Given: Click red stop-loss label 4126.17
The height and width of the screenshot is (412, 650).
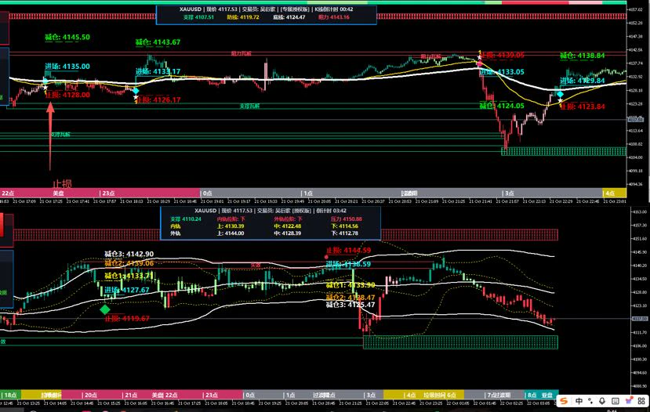Looking at the screenshot, I should click(x=158, y=99).
